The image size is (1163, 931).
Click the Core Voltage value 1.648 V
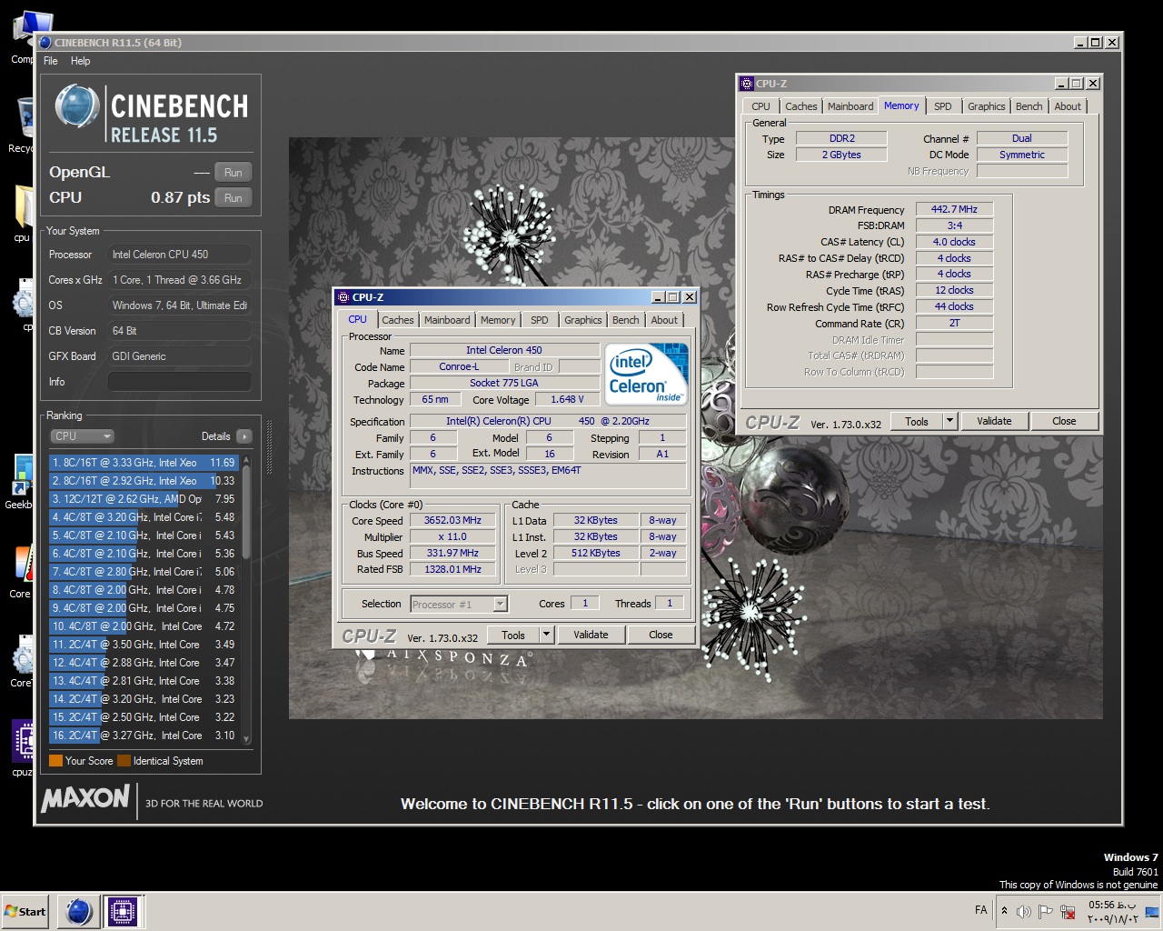pyautogui.click(x=568, y=399)
